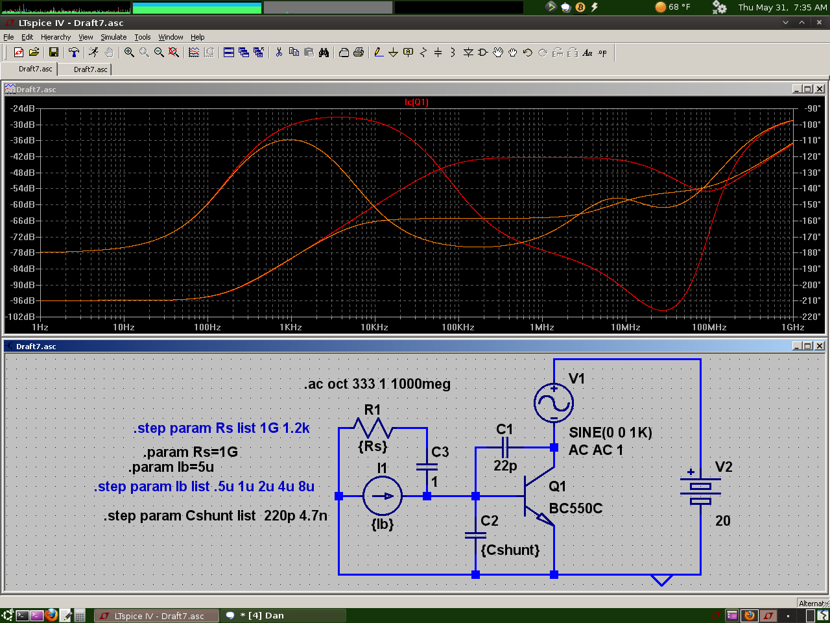Select the SPICE directive .op tool
Screen dimensions: 830x623
tap(602, 53)
